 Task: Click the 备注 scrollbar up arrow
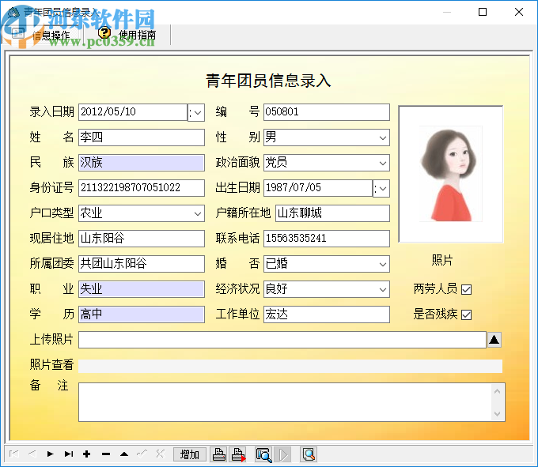(497, 391)
